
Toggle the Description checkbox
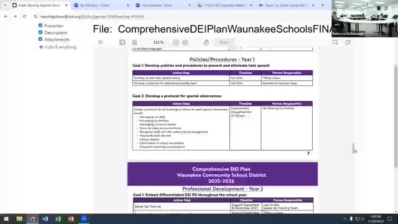pos(40,32)
